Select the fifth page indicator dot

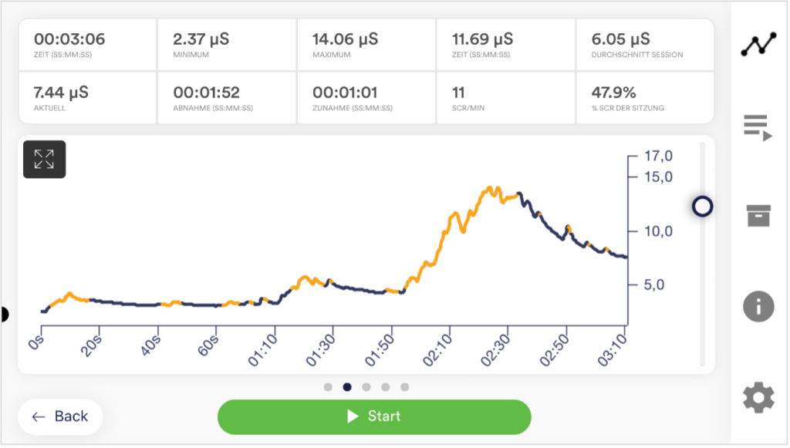[404, 387]
